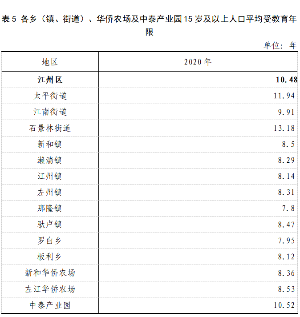Select the row '驮卢镇'
The width and height of the screenshot is (300, 317).
pos(150,225)
